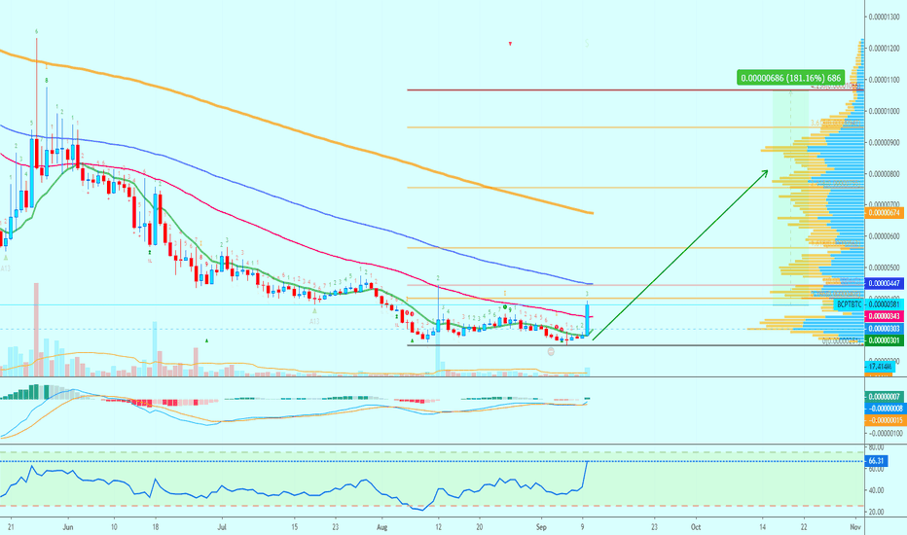
Task: Click the 14 date label on time axis
Action: tap(762, 527)
